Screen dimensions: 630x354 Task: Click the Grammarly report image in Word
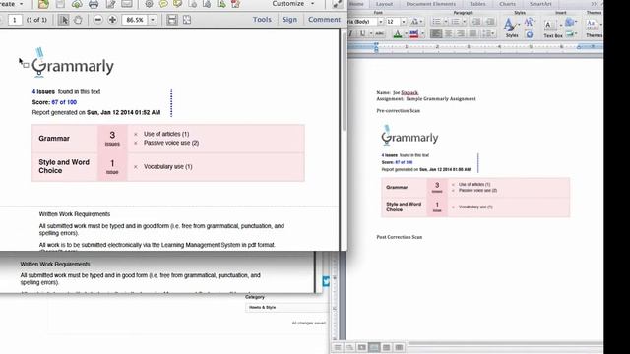tap(475, 170)
